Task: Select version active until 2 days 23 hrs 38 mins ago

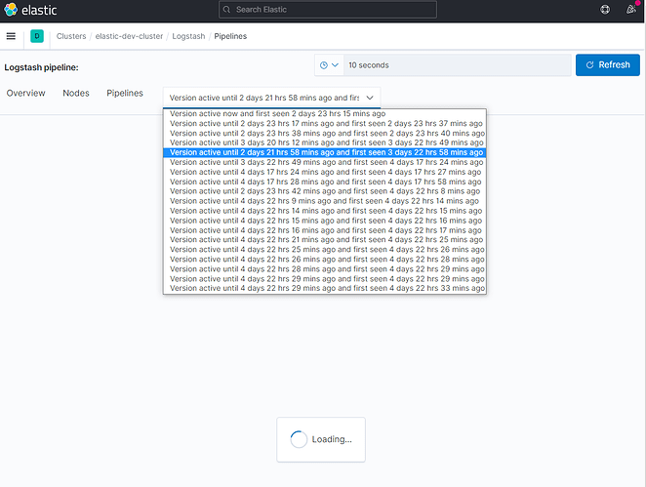Action: click(325, 133)
